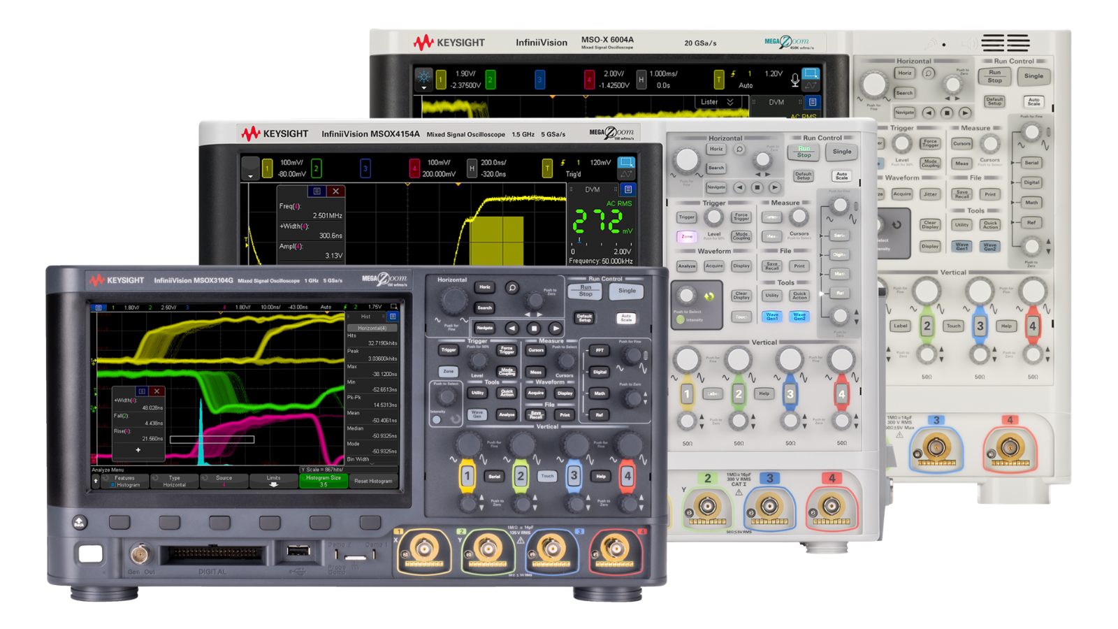Toggle the yellow channel 1 key on the MSOX4154A
This screenshot has width=1118, height=629.
pyautogui.click(x=687, y=395)
